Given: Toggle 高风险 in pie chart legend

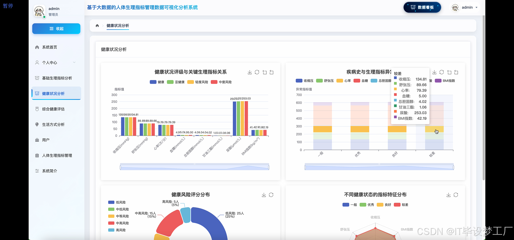Looking at the screenshot, I should pyautogui.click(x=117, y=230).
